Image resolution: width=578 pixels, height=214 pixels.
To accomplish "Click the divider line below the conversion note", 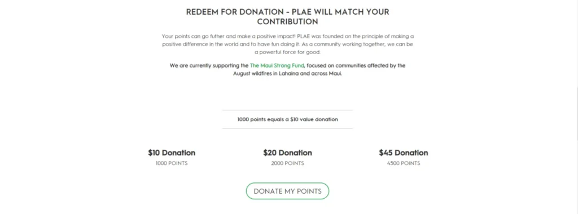I will tap(287, 128).
